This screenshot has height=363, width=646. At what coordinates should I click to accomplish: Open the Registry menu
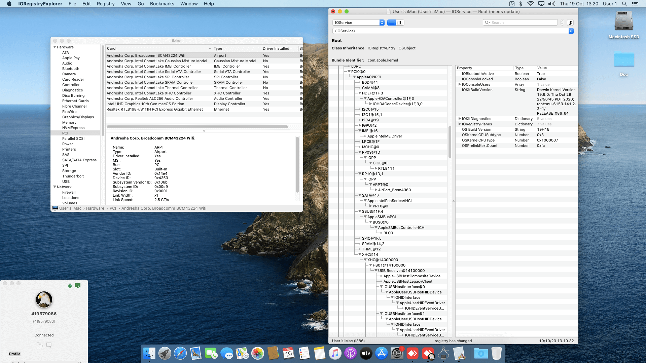coord(106,4)
